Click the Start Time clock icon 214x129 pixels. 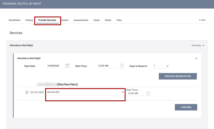(122, 66)
